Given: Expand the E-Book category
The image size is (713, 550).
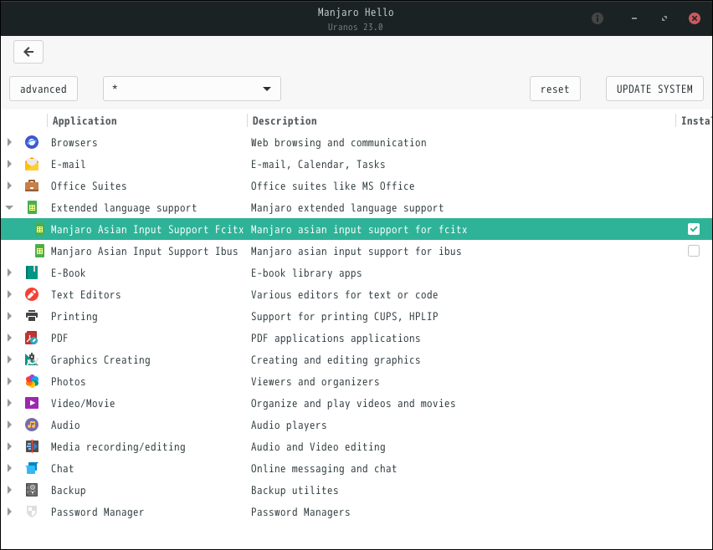Looking at the screenshot, I should (9, 272).
